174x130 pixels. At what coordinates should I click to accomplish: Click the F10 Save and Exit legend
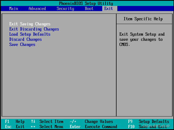tap(147, 127)
